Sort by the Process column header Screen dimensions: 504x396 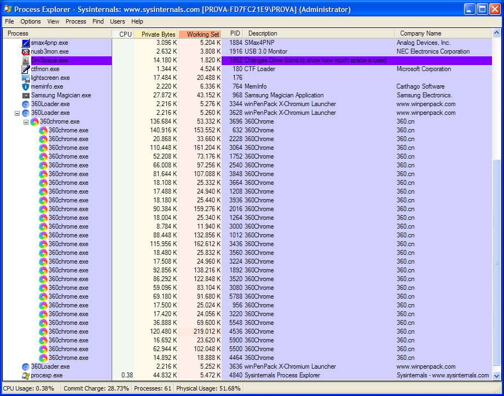[x=57, y=33]
